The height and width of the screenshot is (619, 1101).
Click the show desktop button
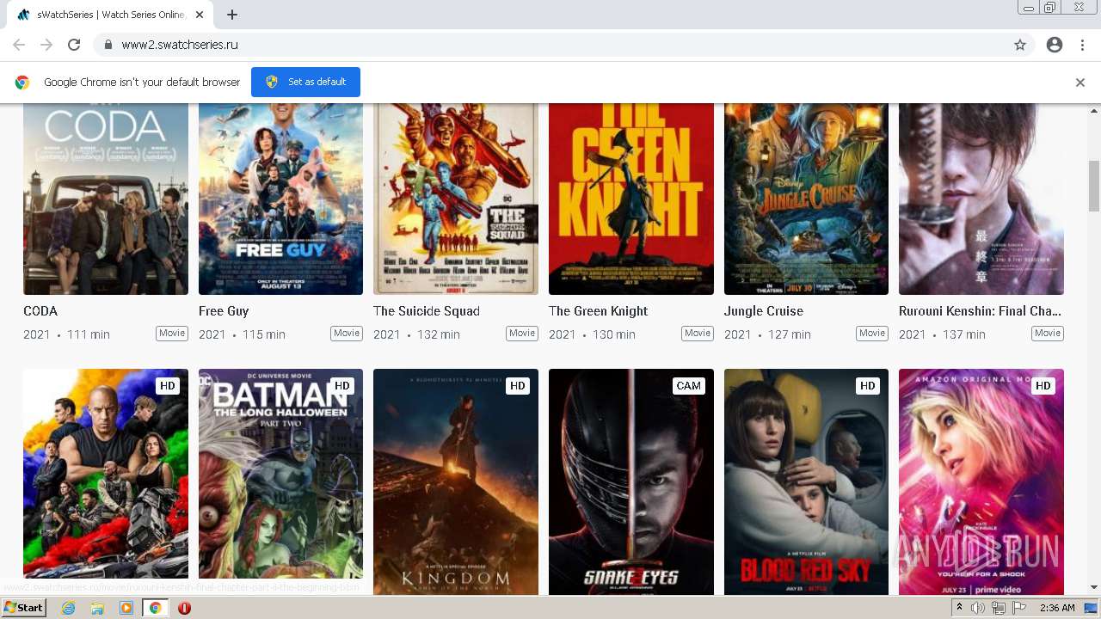1092,608
